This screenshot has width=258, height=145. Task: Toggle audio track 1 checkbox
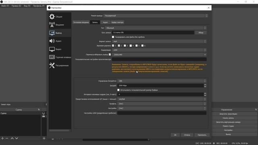coord(113,46)
